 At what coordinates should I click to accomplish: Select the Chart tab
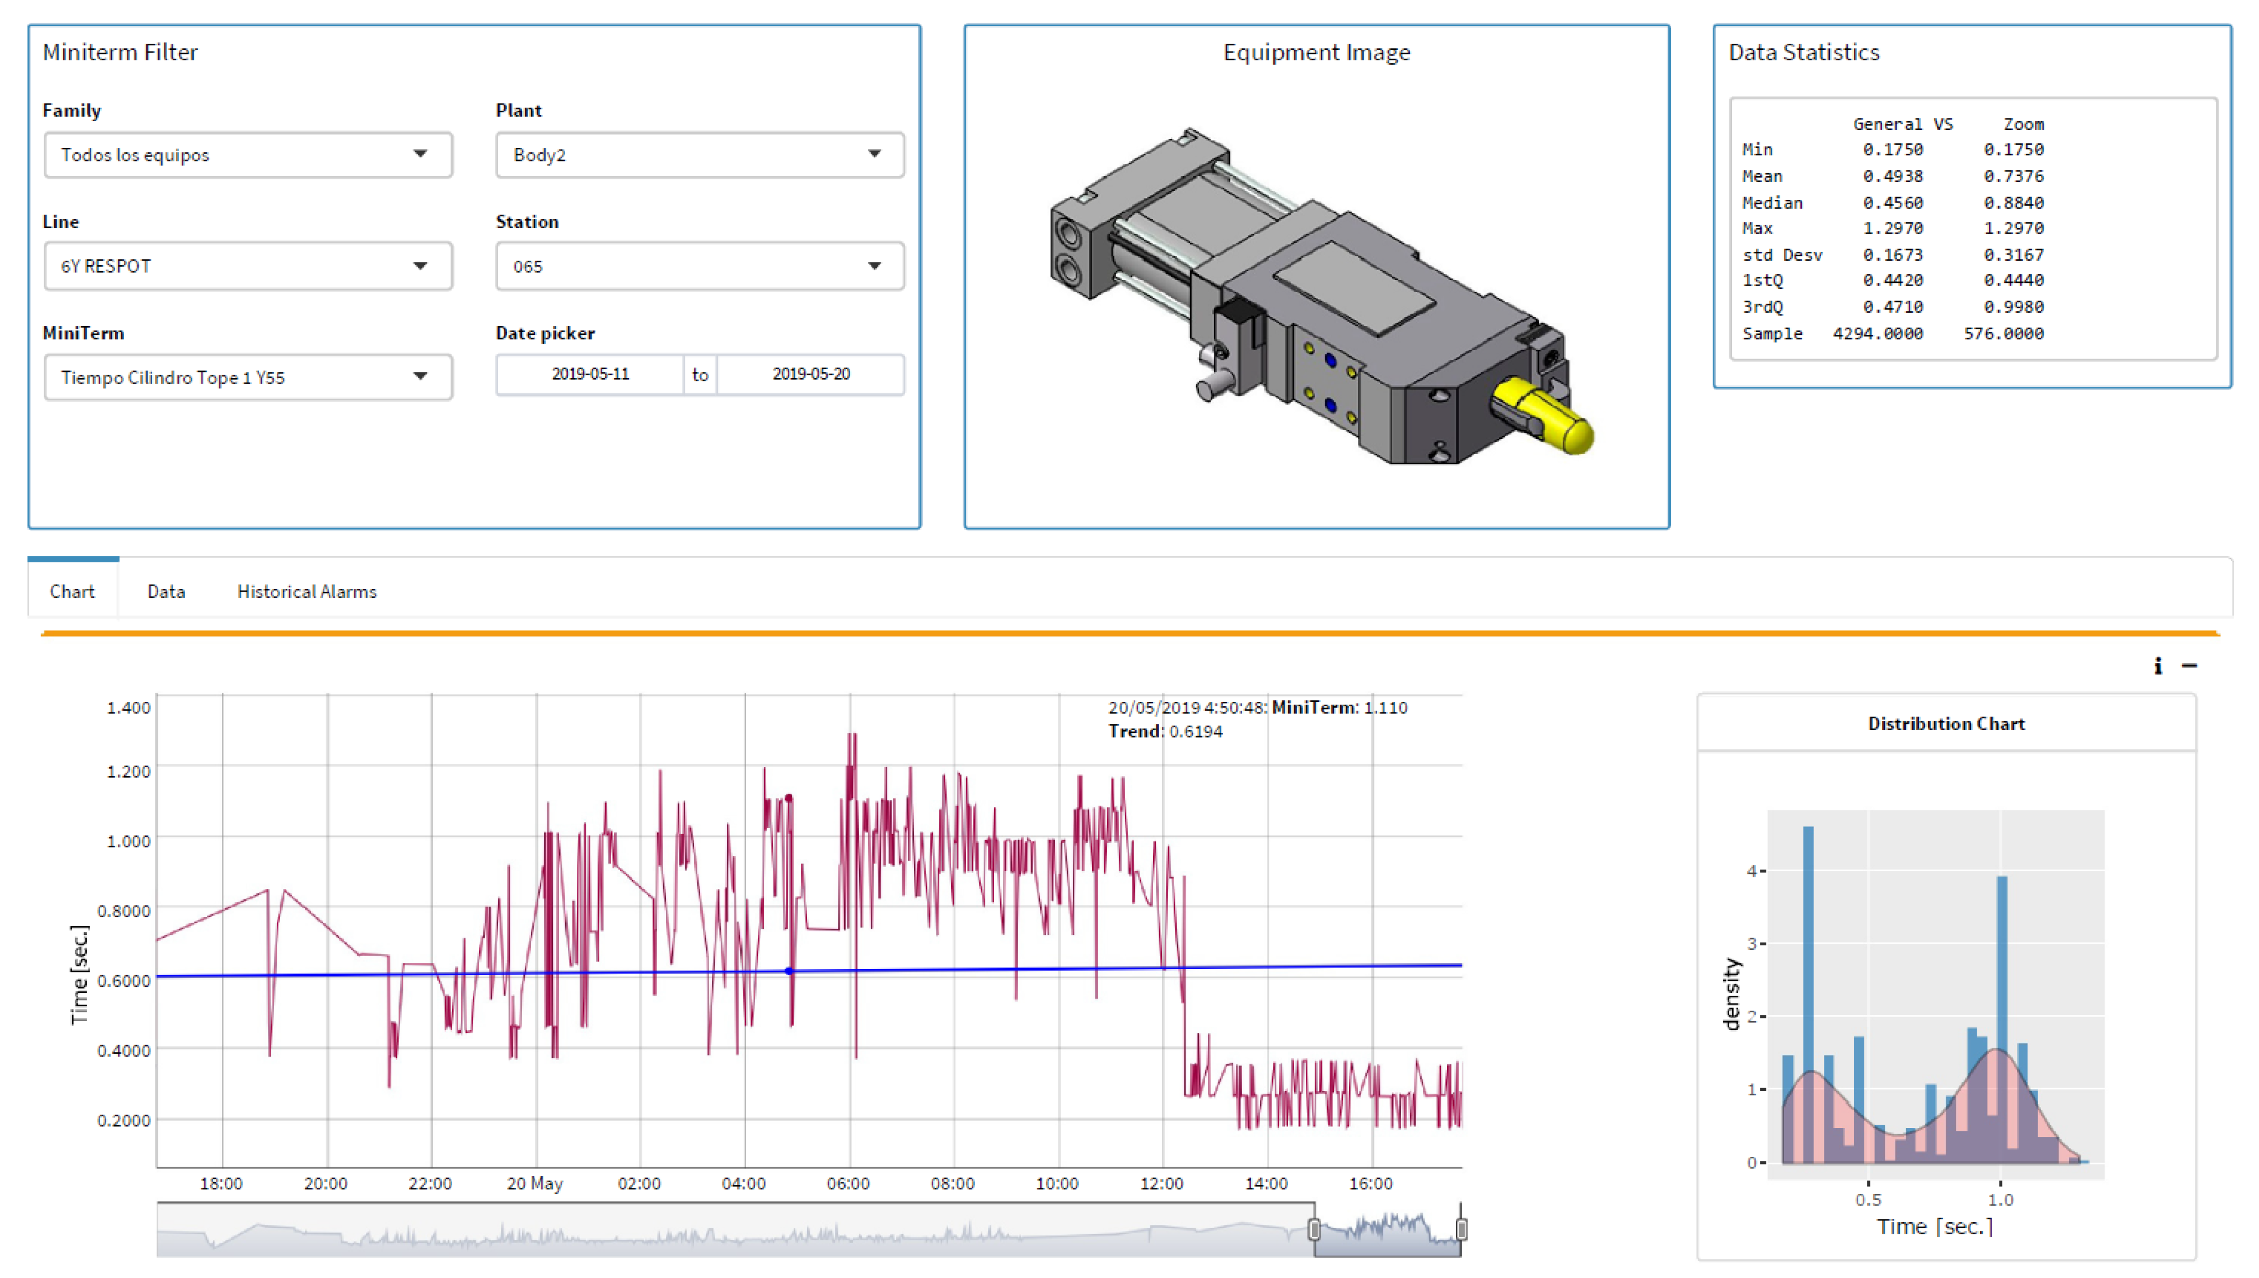[x=72, y=592]
